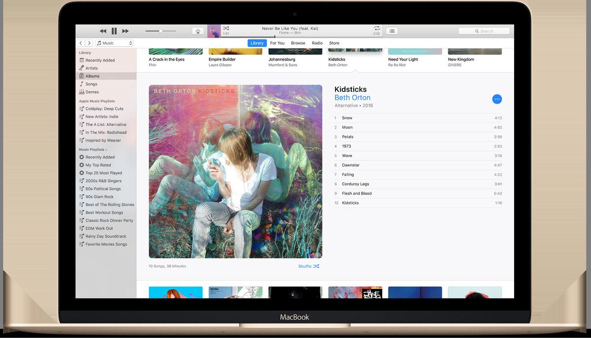
Task: Open the New Artists: Indie playlist
Action: pos(106,116)
